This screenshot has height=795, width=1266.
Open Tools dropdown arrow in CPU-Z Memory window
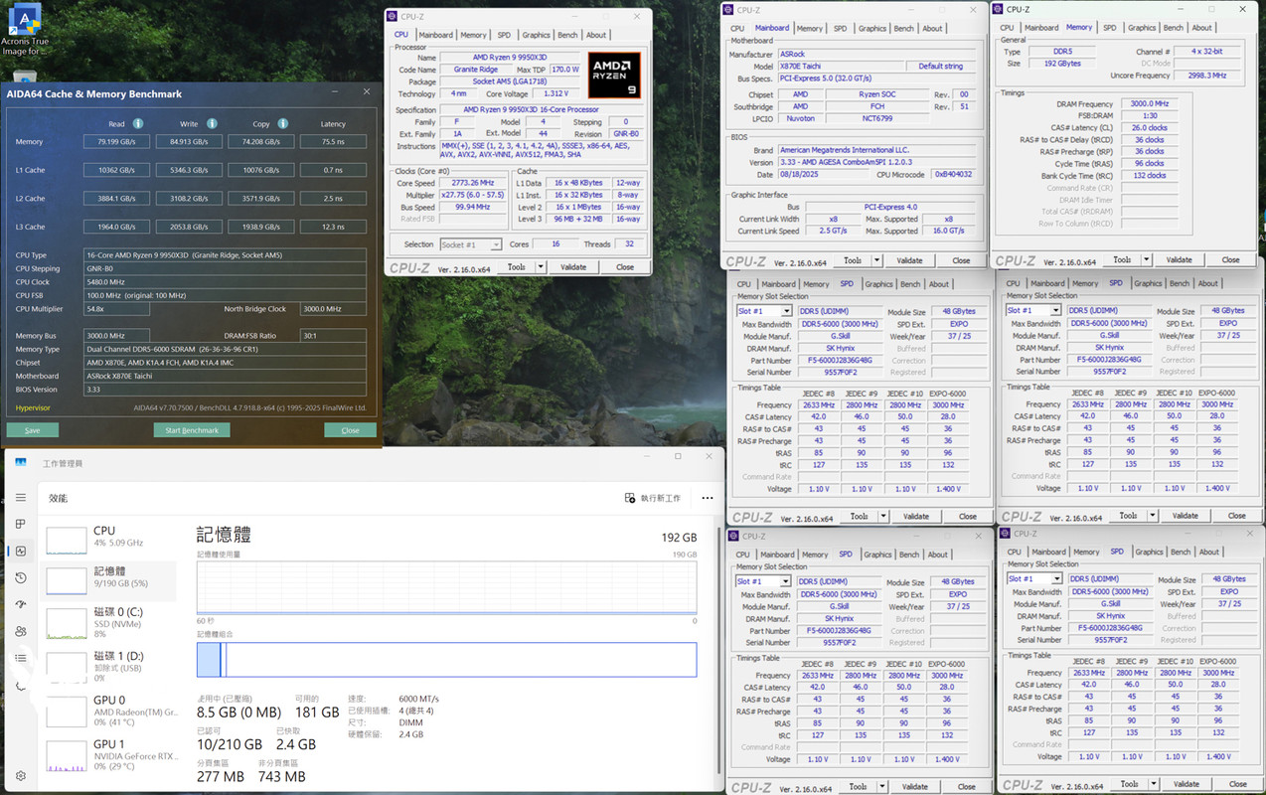point(1145,259)
